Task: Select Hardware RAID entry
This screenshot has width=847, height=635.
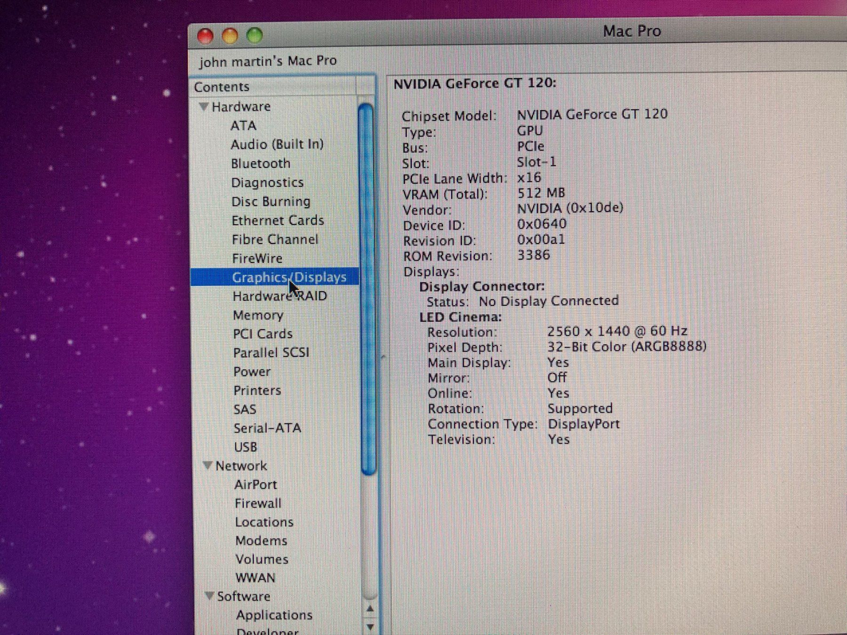Action: [x=280, y=296]
